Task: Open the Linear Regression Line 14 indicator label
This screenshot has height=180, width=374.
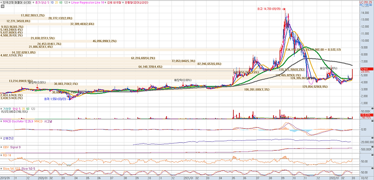Action: [88, 2]
